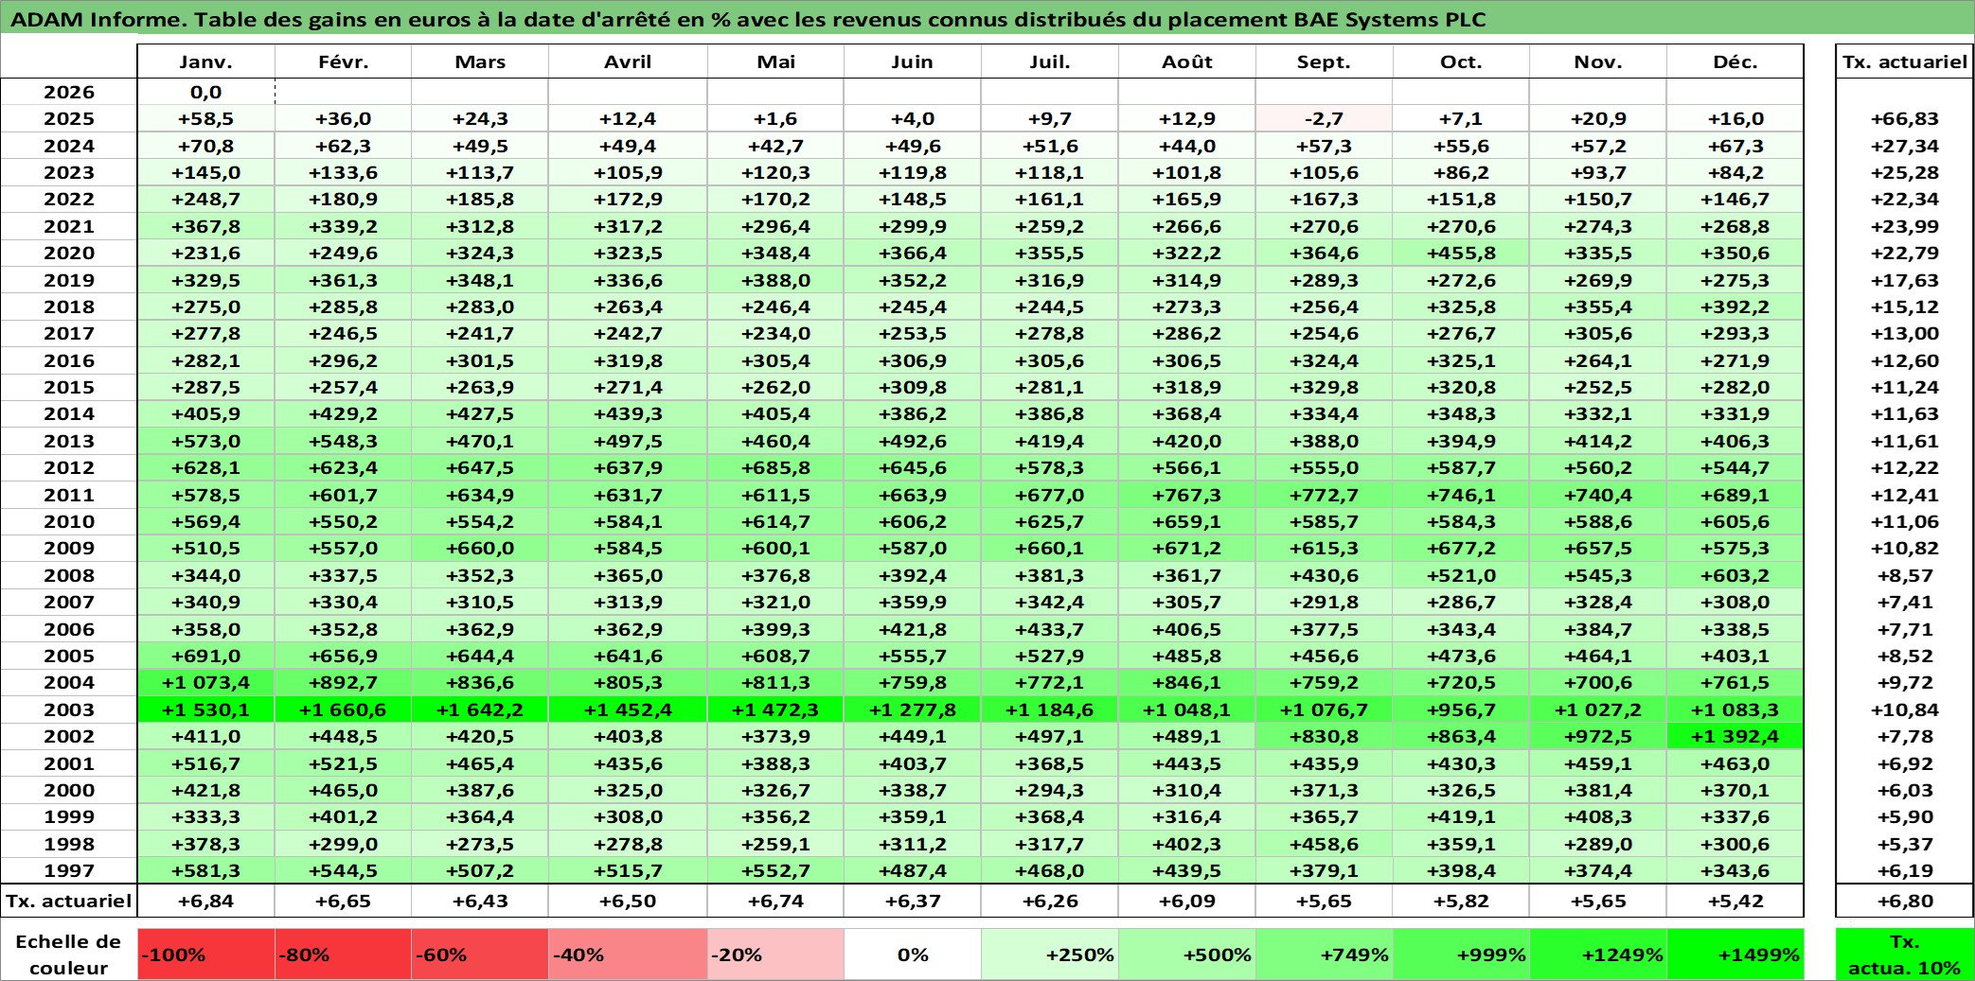
Task: Select cell +70,8 in 2024 row
Action: 206,146
